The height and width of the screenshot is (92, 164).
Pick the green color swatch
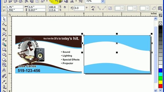[x=160, y=78]
